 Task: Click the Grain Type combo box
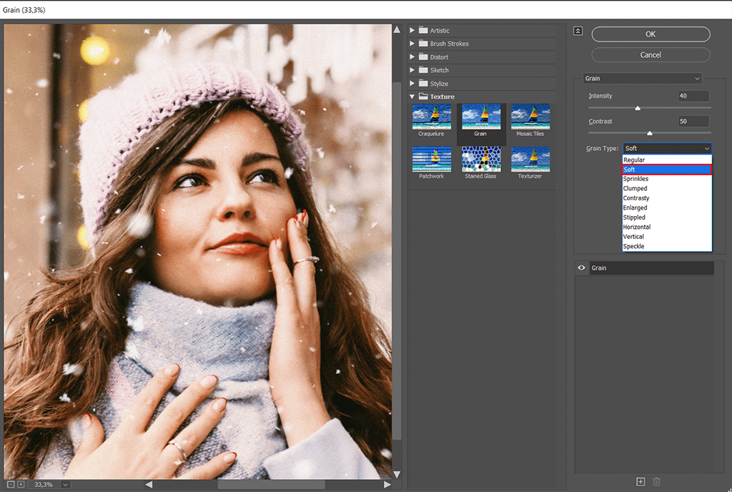tap(667, 149)
